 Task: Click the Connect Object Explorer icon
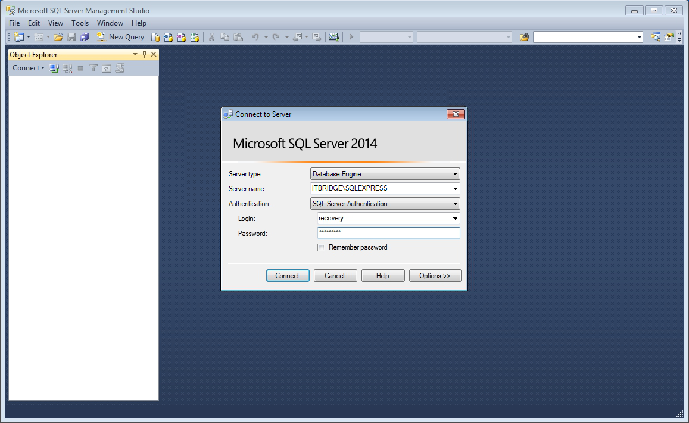(x=54, y=68)
